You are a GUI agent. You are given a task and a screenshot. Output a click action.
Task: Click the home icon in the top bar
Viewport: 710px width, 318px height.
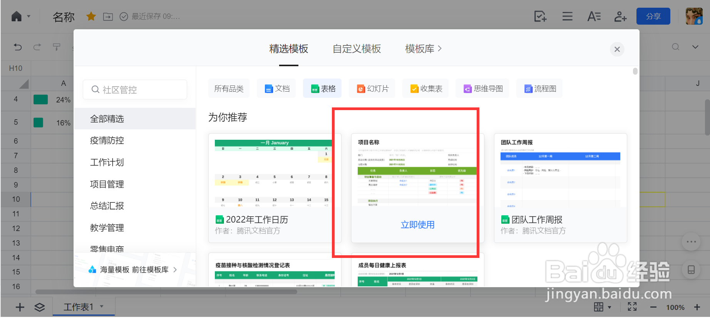coord(17,17)
